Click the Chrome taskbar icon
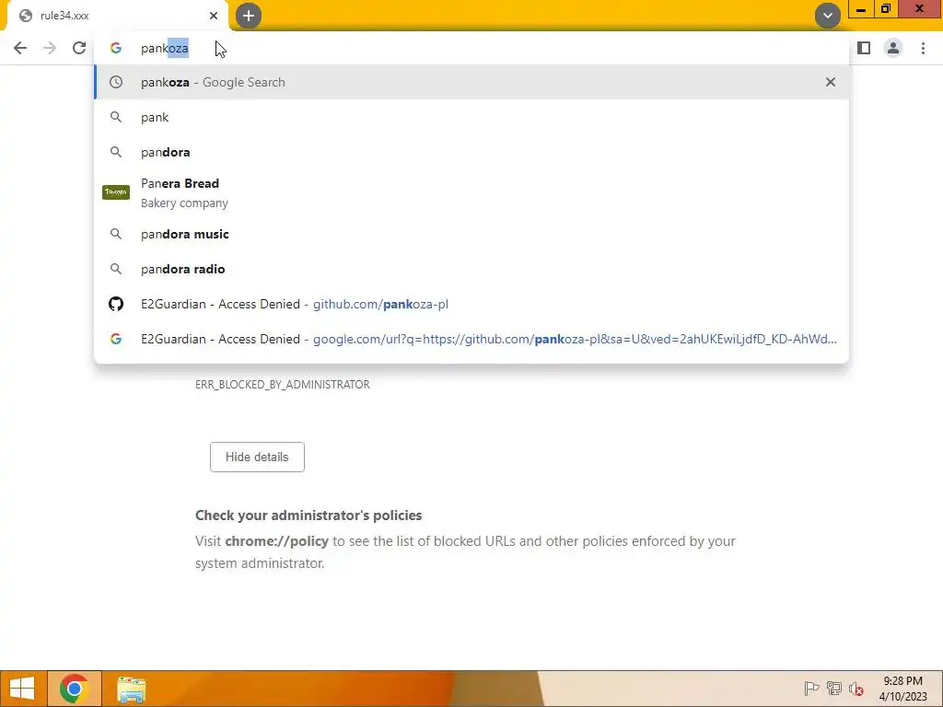 point(74,689)
